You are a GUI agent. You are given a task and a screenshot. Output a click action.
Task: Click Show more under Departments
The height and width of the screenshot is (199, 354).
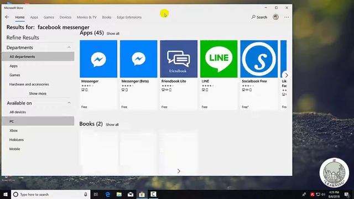tap(38, 93)
